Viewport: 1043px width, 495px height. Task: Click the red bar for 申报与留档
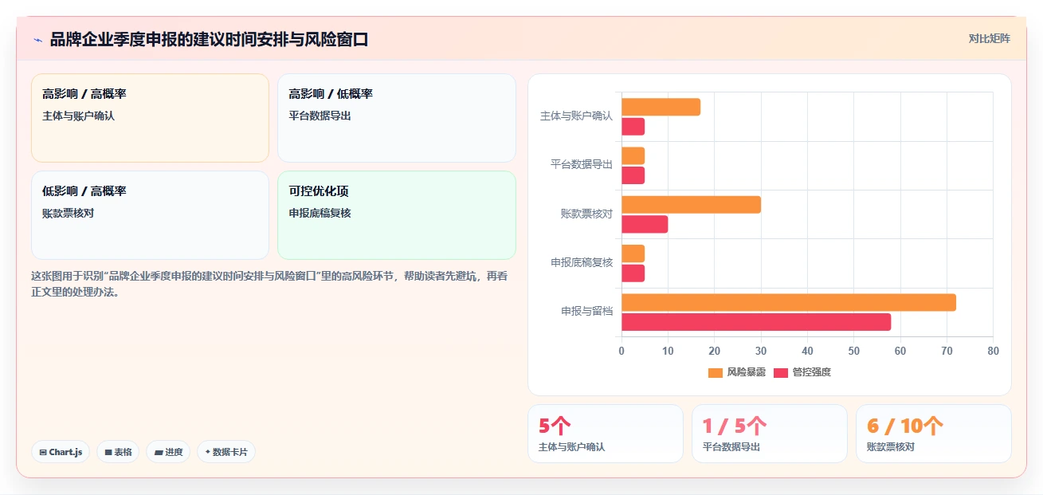click(x=756, y=322)
